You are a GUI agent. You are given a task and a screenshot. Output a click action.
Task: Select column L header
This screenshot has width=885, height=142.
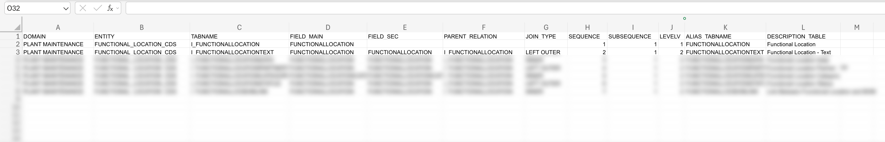(x=803, y=27)
